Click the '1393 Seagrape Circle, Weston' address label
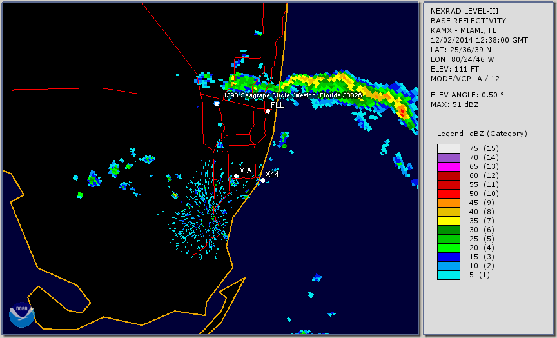This screenshot has width=557, height=338. point(292,95)
